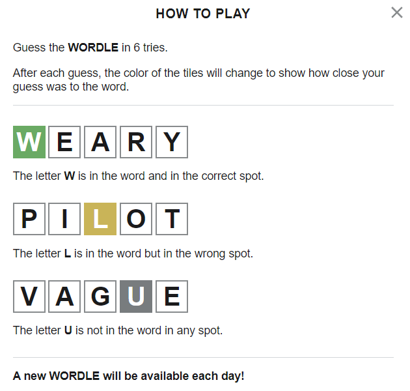Select the E tile in WEARY

tap(64, 142)
